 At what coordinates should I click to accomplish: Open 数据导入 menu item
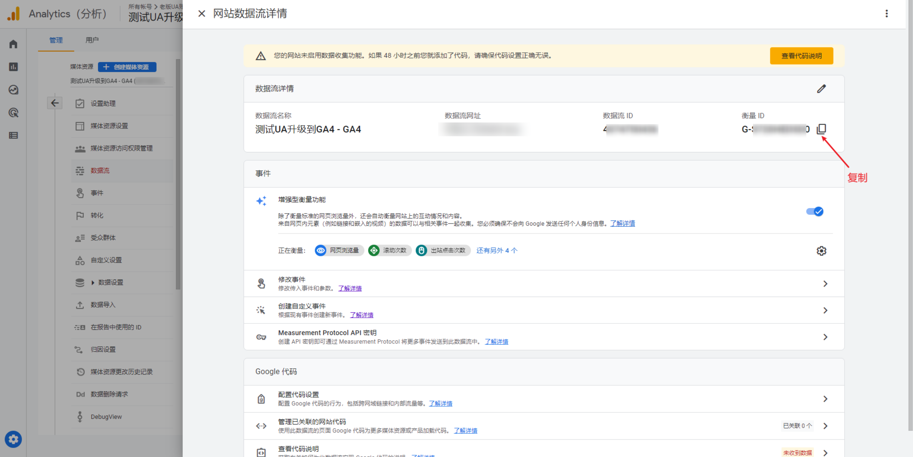click(122, 305)
